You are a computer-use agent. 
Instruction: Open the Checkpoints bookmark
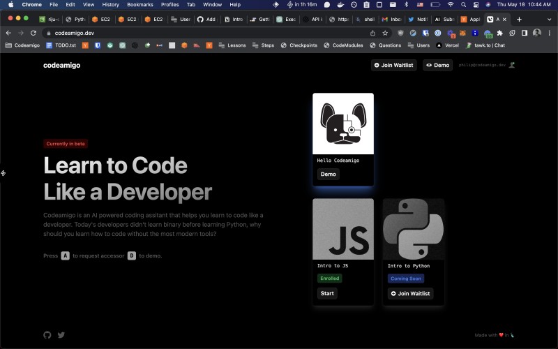click(299, 45)
